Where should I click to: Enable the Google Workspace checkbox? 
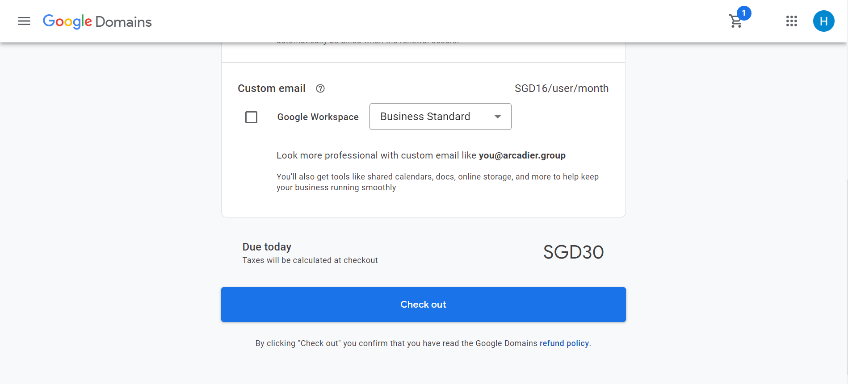(x=252, y=117)
